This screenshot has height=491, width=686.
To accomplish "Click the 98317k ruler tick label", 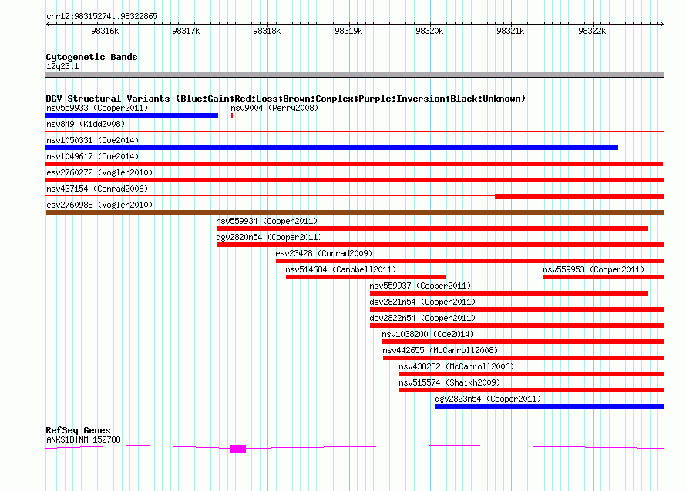I will point(186,31).
